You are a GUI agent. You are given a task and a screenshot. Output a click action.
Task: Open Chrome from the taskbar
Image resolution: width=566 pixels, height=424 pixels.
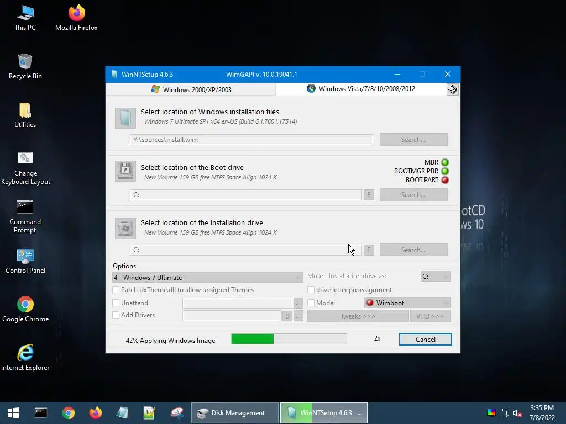coord(68,413)
